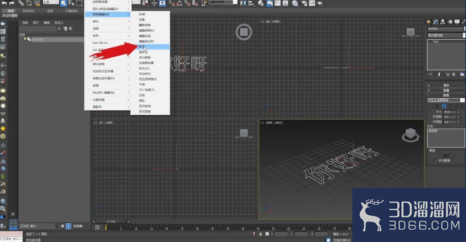Clear scene explorer search with X
The width and height of the screenshot is (466, 242).
[59, 28]
